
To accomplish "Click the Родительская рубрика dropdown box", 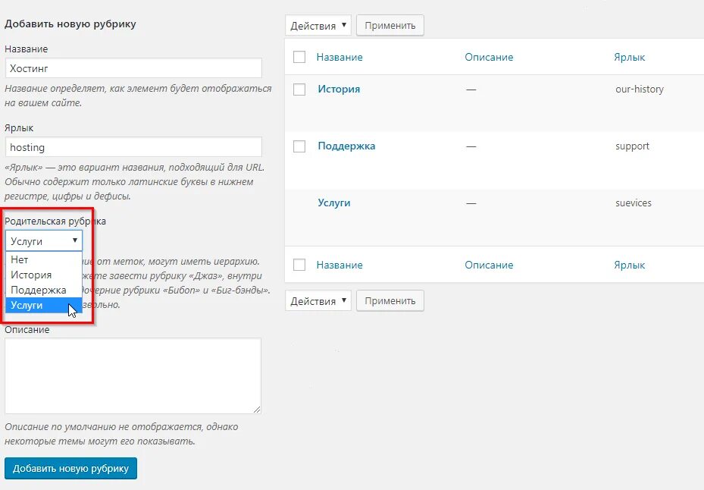I will point(44,241).
